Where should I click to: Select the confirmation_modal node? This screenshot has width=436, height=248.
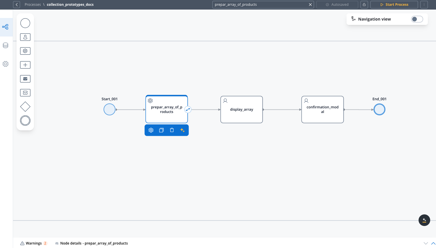click(x=323, y=110)
